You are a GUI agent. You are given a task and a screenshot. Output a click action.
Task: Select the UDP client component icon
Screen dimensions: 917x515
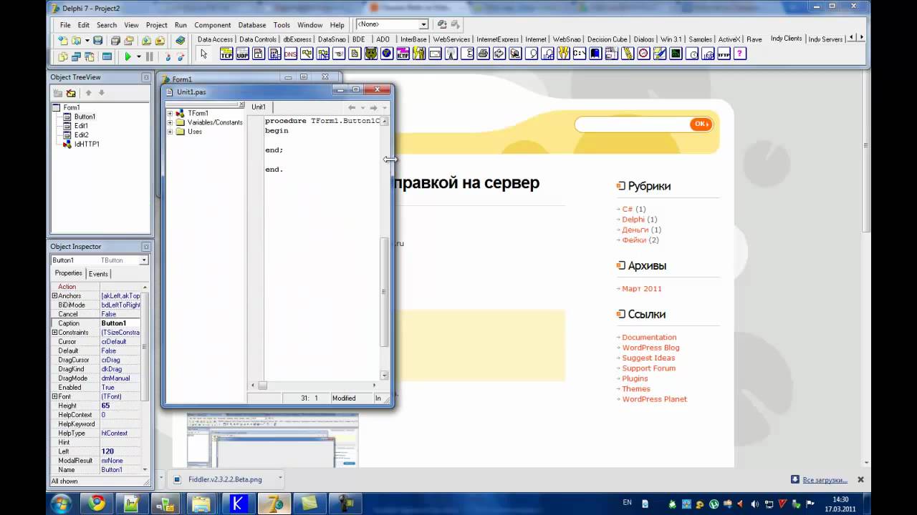[x=242, y=54]
